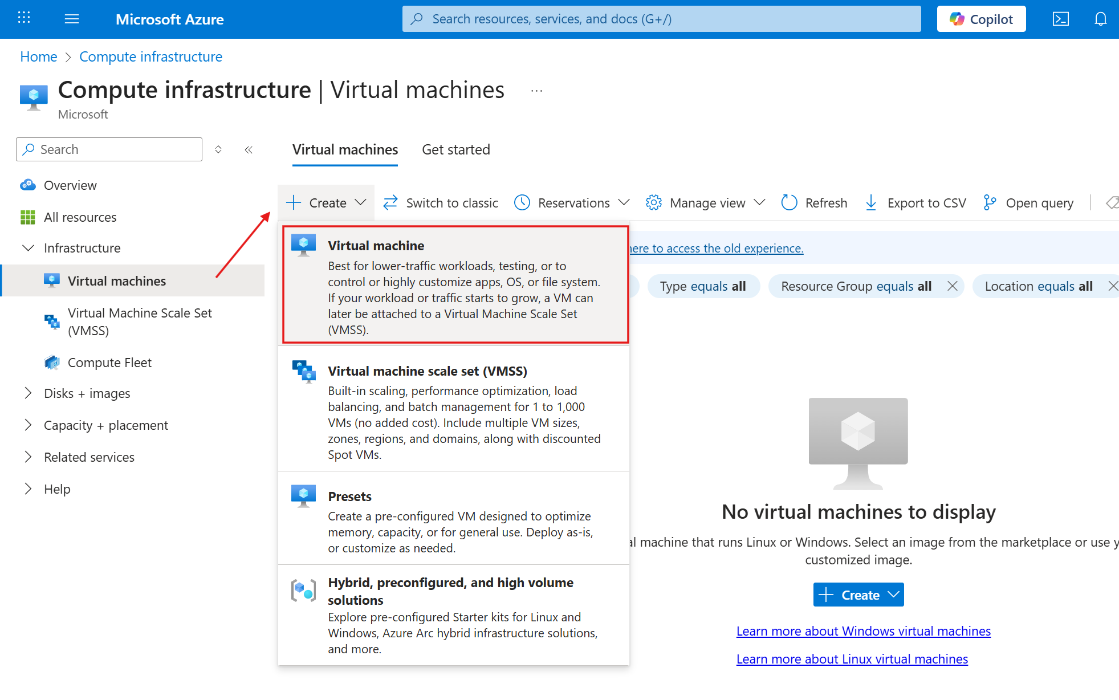Switch to classic experience
Image resolution: width=1119 pixels, height=700 pixels.
click(x=440, y=202)
